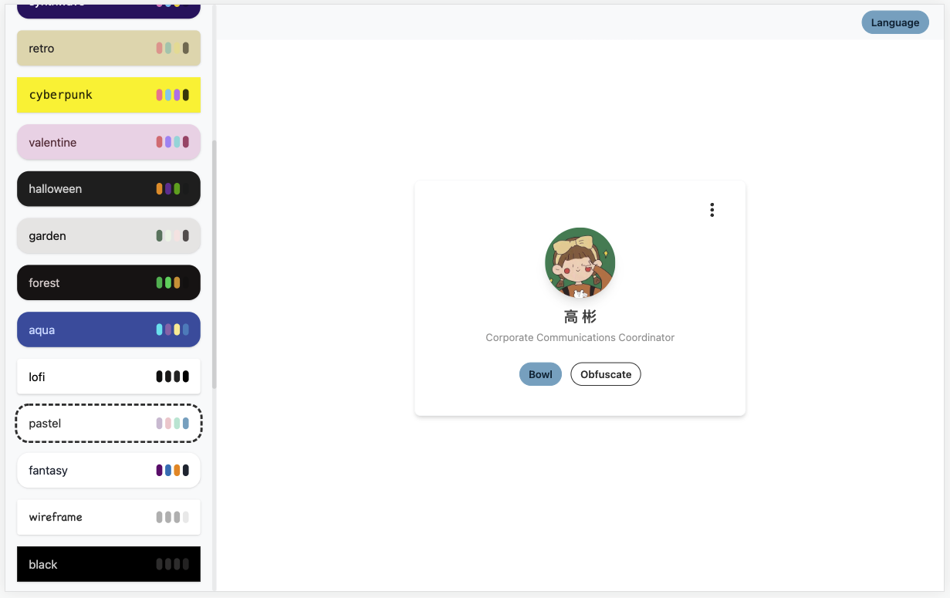Switch to the halloween theme
The image size is (950, 598).
click(109, 189)
